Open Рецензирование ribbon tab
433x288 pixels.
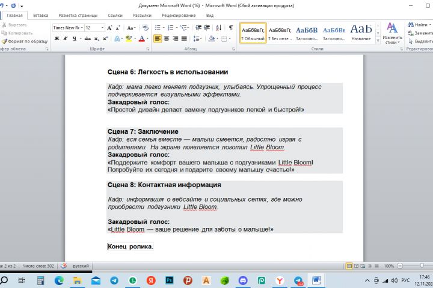pyautogui.click(x=179, y=16)
